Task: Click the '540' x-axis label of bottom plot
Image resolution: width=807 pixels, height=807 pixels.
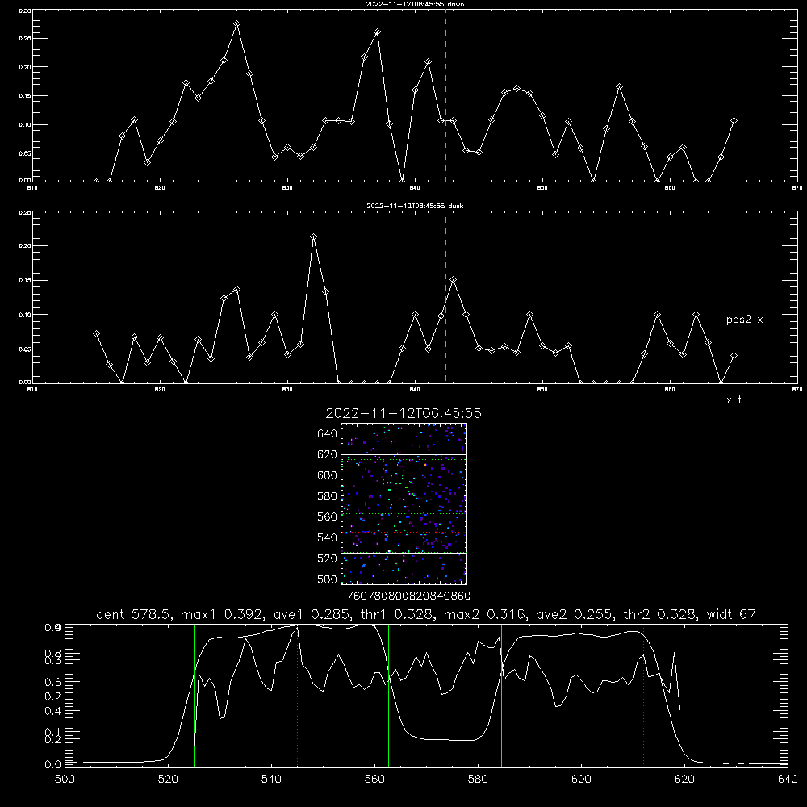Action: click(271, 780)
